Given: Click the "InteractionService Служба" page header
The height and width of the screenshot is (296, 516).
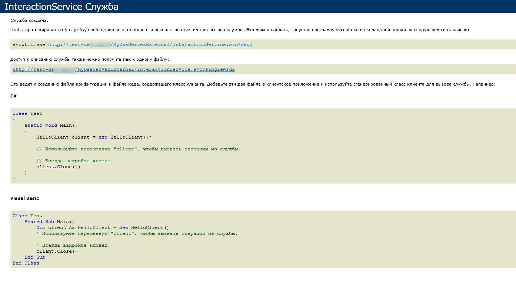Looking at the screenshot, I should pyautogui.click(x=61, y=7).
